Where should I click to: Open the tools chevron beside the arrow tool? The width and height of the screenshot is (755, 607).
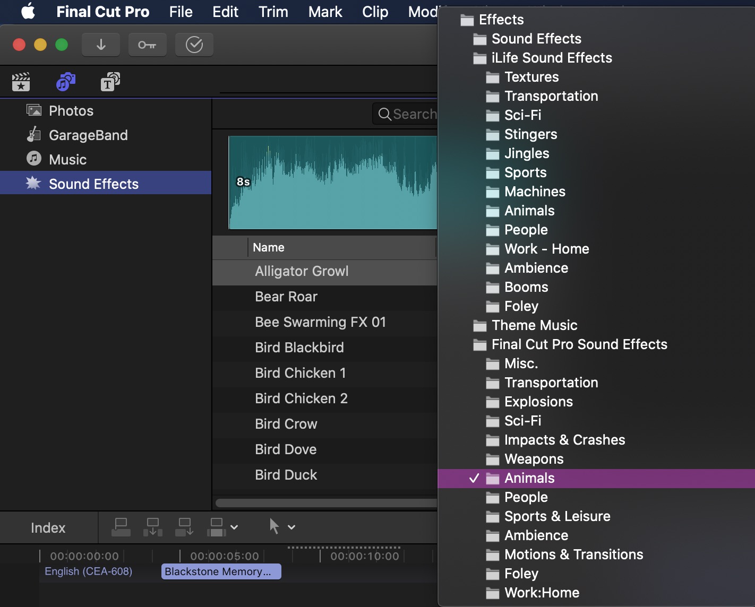point(291,527)
